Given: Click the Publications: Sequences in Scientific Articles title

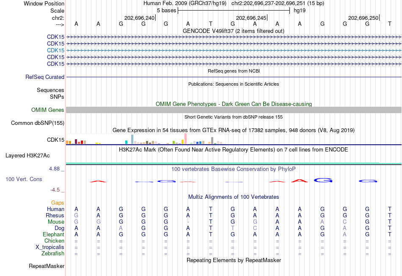Looking at the screenshot, I should [234, 84].
